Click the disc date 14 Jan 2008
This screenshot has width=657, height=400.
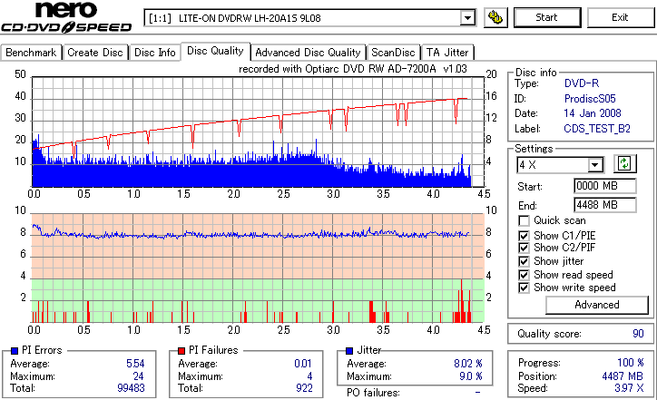593,113
